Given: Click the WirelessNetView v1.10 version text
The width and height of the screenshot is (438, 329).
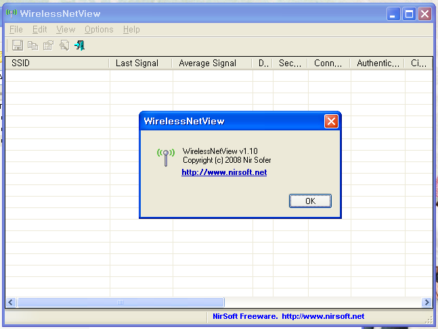Looking at the screenshot, I should coord(220,151).
